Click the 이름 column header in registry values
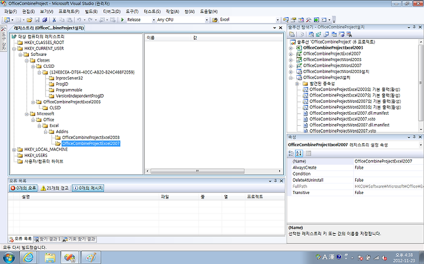Image resolution: width=424 pixels, height=264 pixels. (168, 38)
